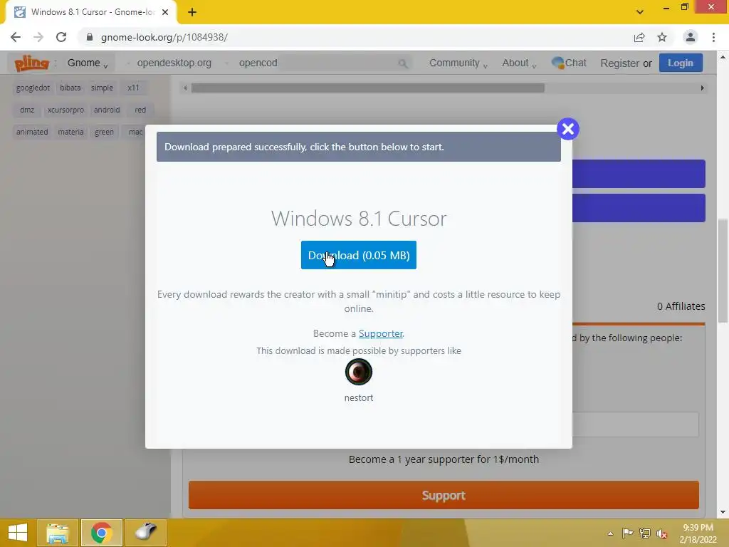Screen dimensions: 729x547
Task: Go back in browser
Action: [x=16, y=37]
